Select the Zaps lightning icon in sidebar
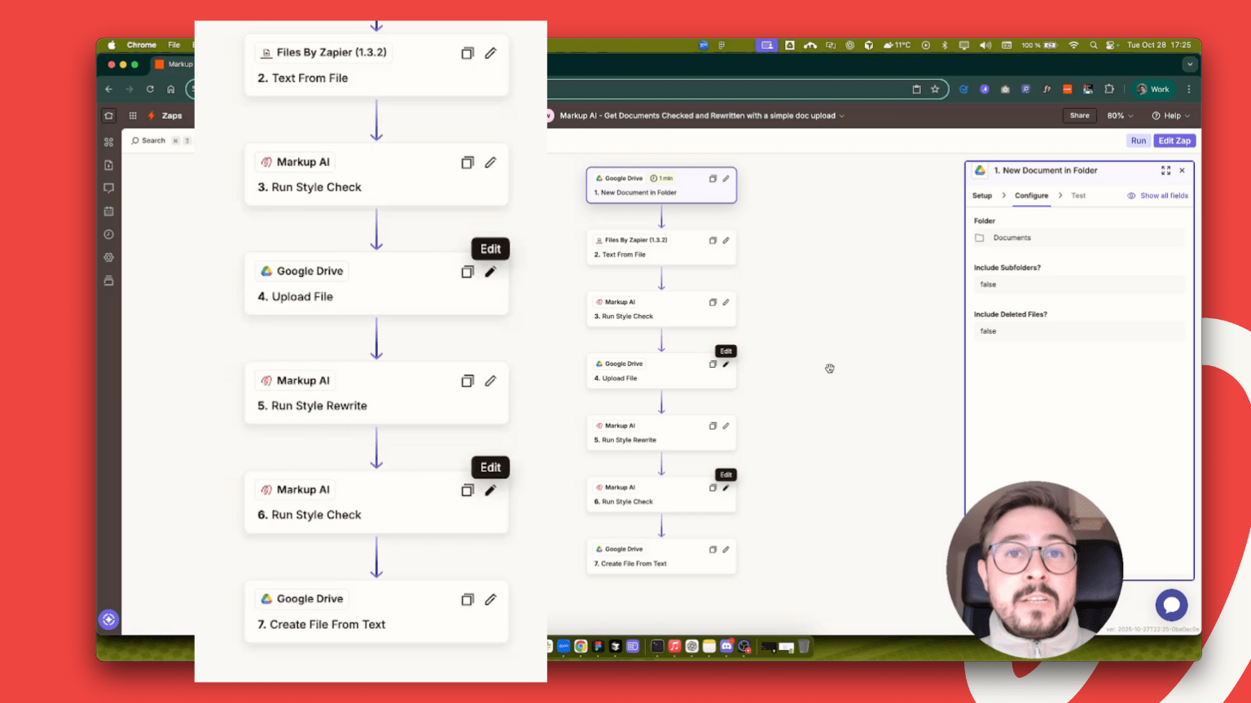This screenshot has width=1251, height=703. coord(151,116)
